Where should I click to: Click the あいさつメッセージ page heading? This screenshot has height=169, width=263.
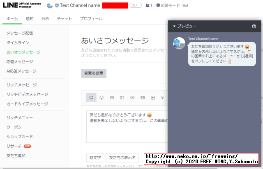115,41
